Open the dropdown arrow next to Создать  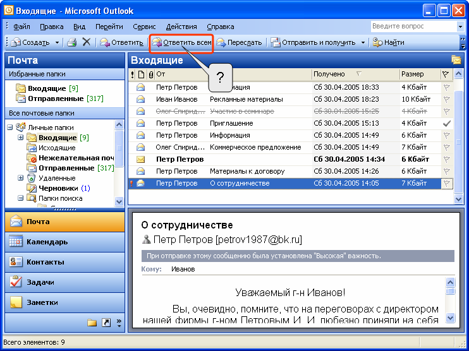[x=57, y=42]
